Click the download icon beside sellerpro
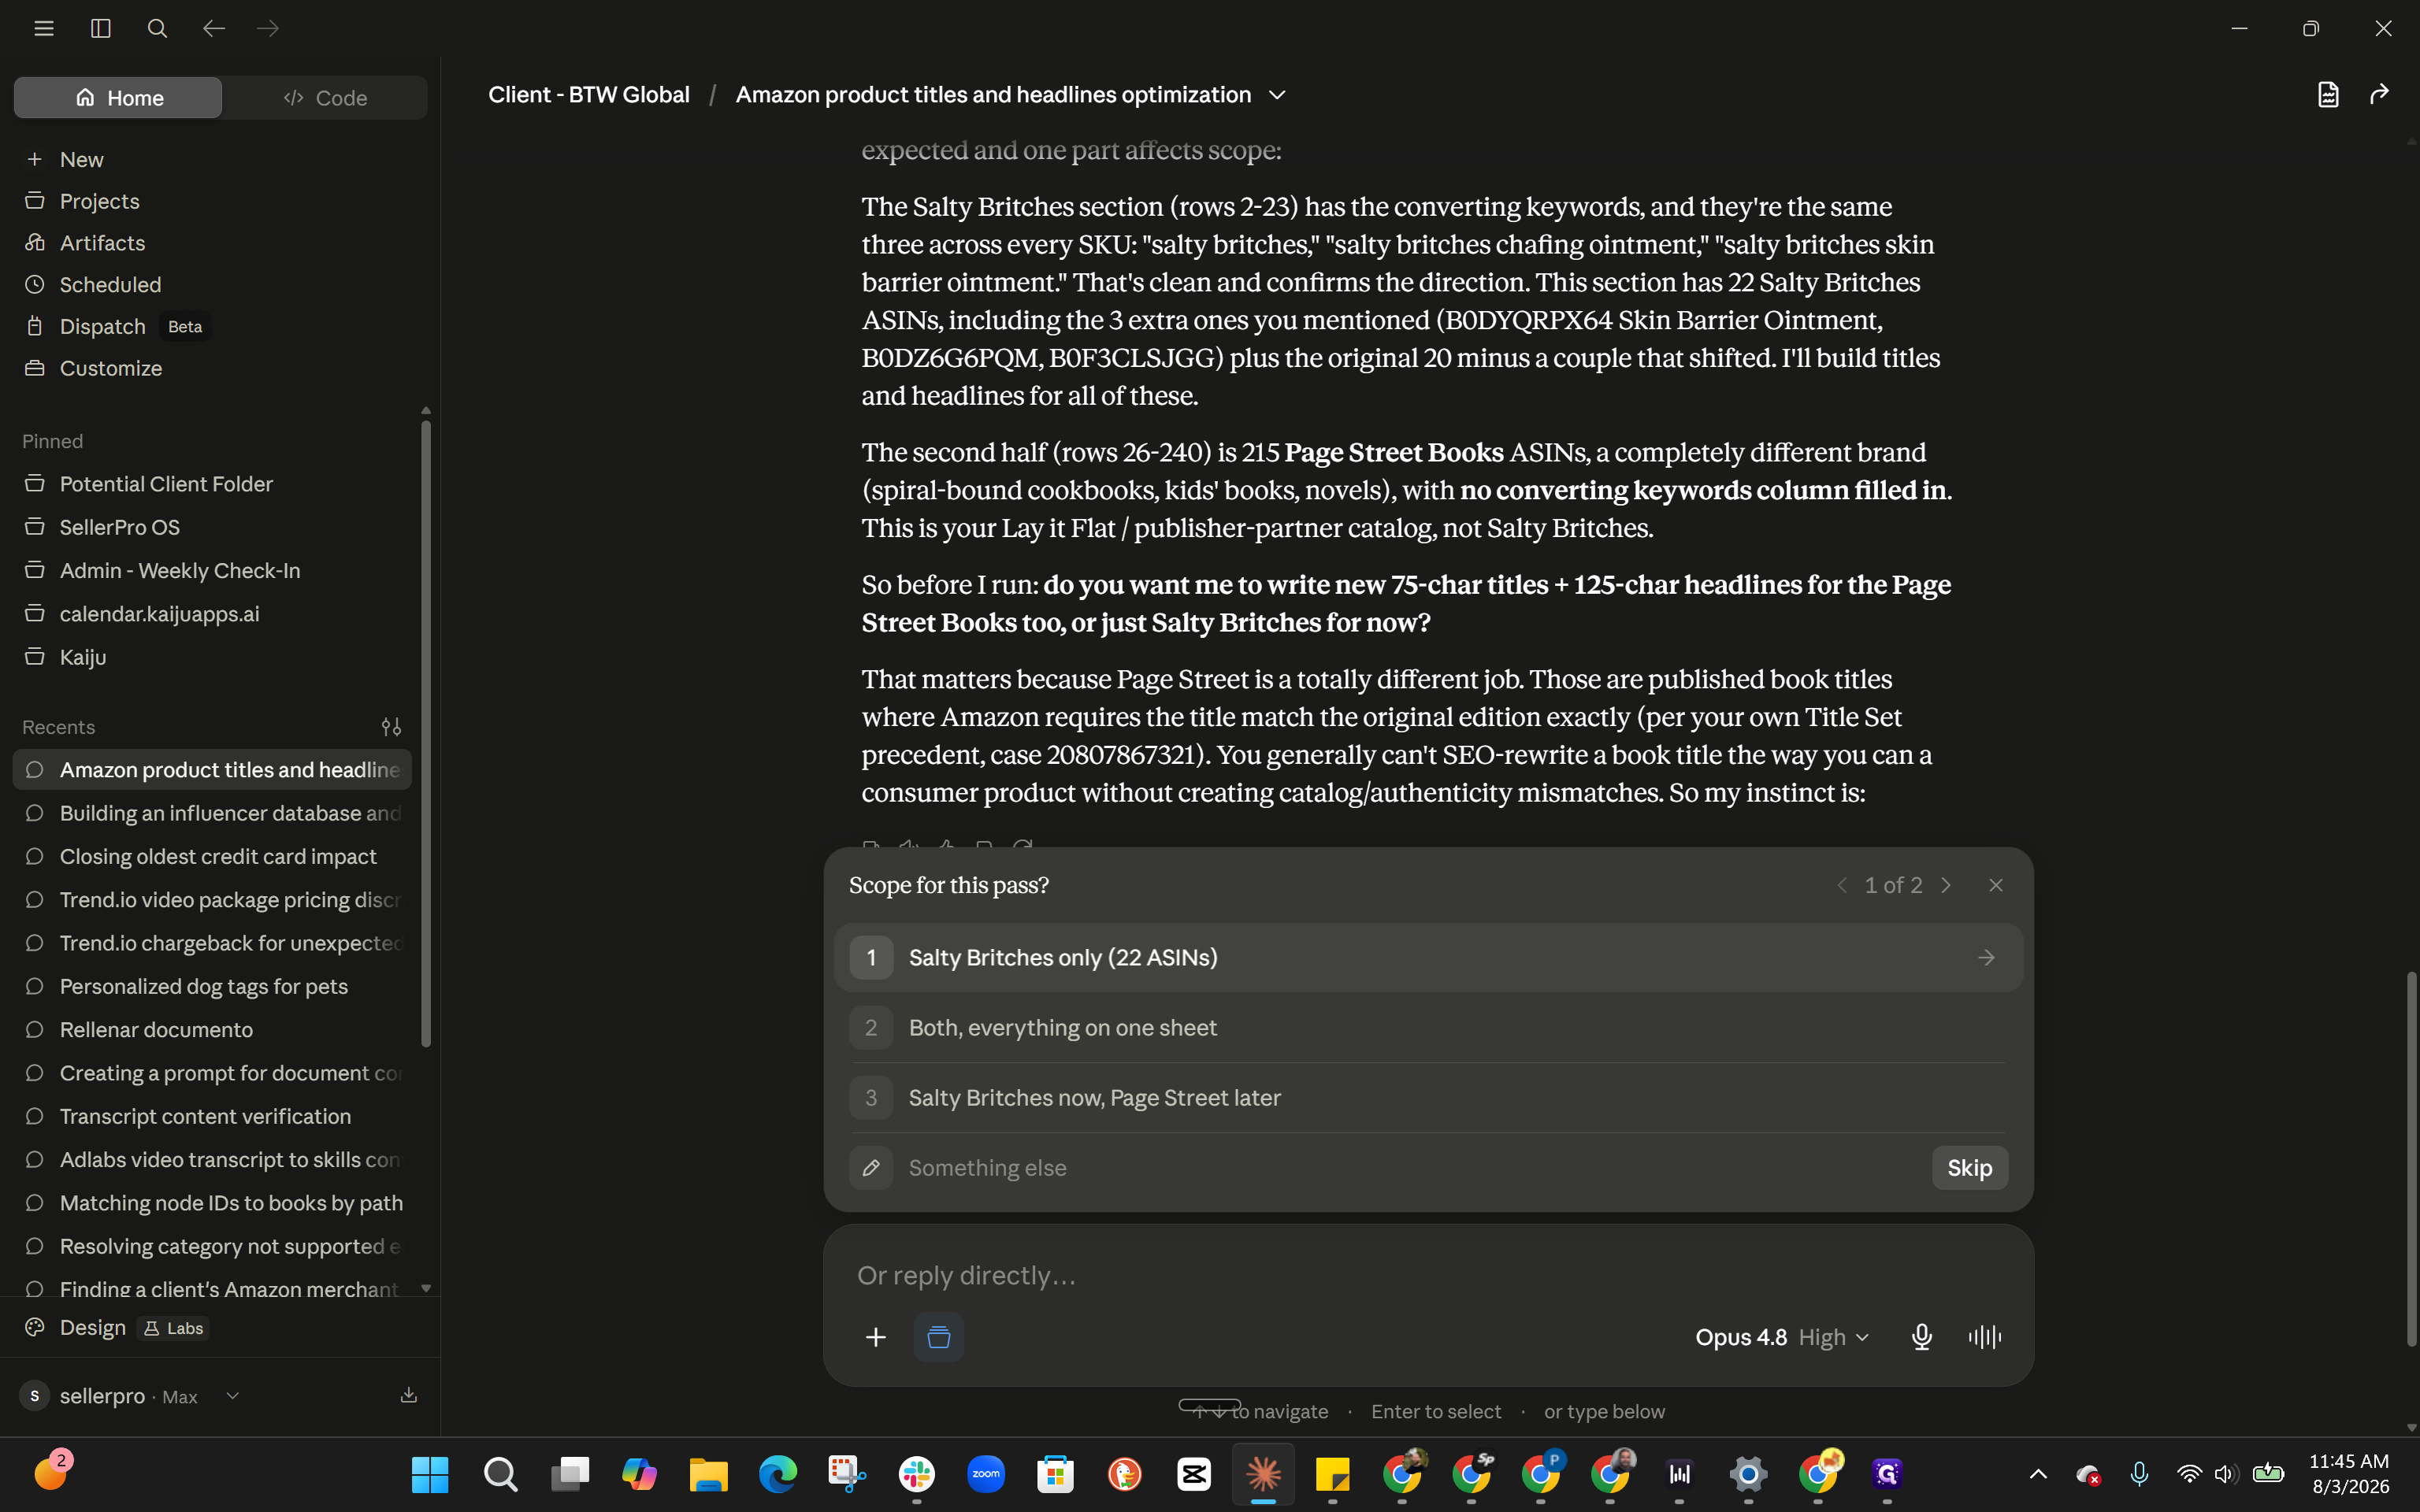Image resolution: width=2420 pixels, height=1512 pixels. (x=408, y=1395)
